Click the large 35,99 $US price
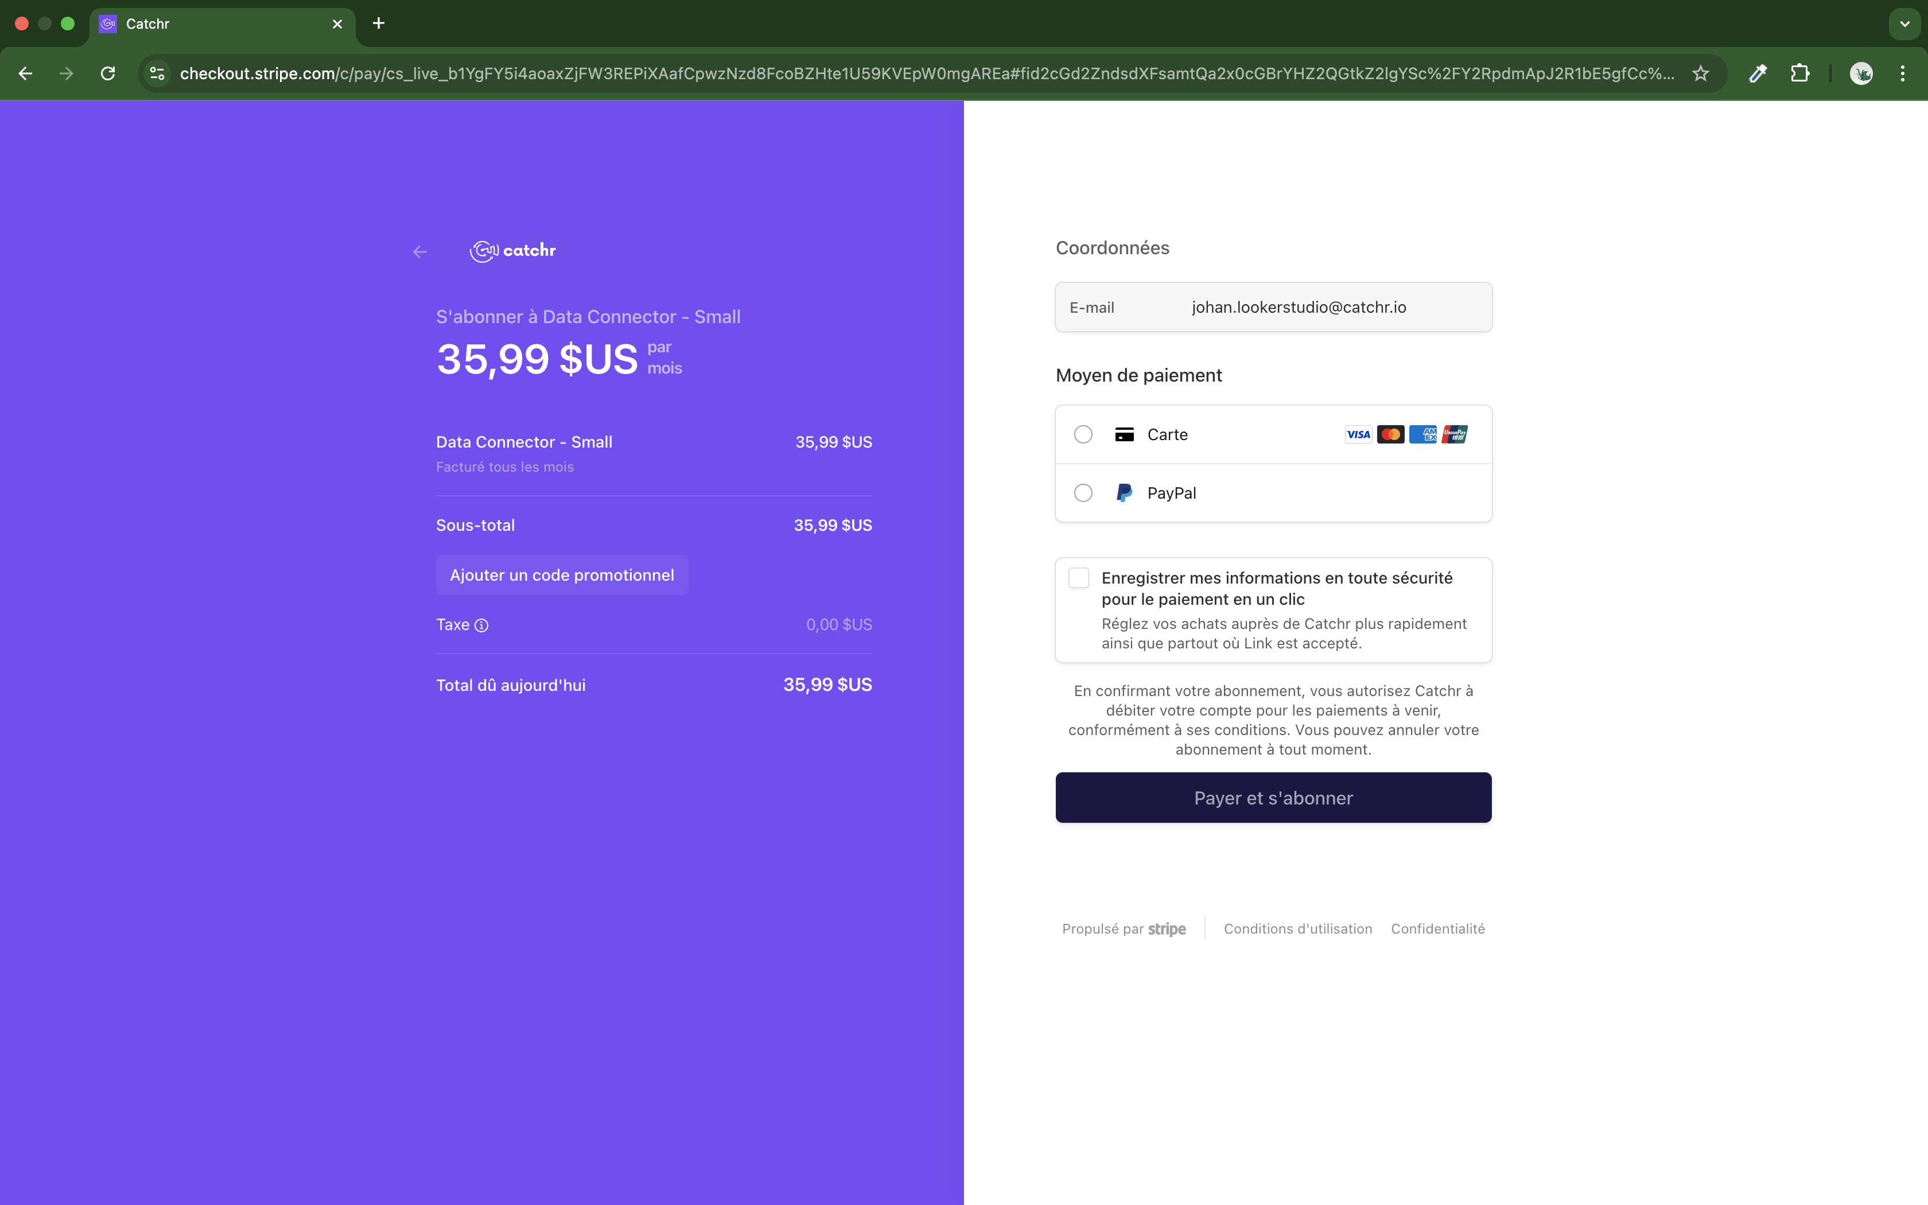 (537, 359)
